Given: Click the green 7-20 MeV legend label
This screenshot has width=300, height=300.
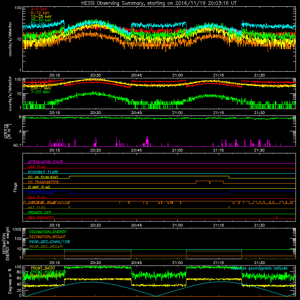Looking at the screenshot, I should 40,92.
